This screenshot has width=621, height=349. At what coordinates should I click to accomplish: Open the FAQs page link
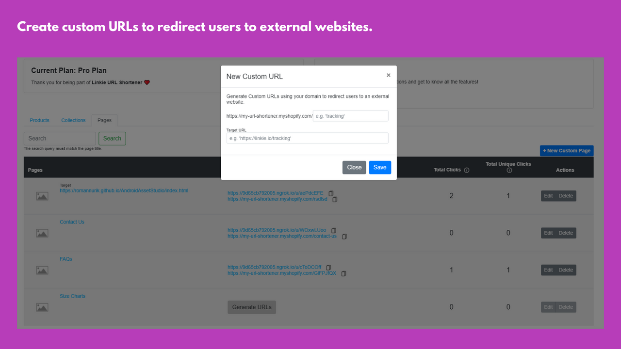pos(65,258)
